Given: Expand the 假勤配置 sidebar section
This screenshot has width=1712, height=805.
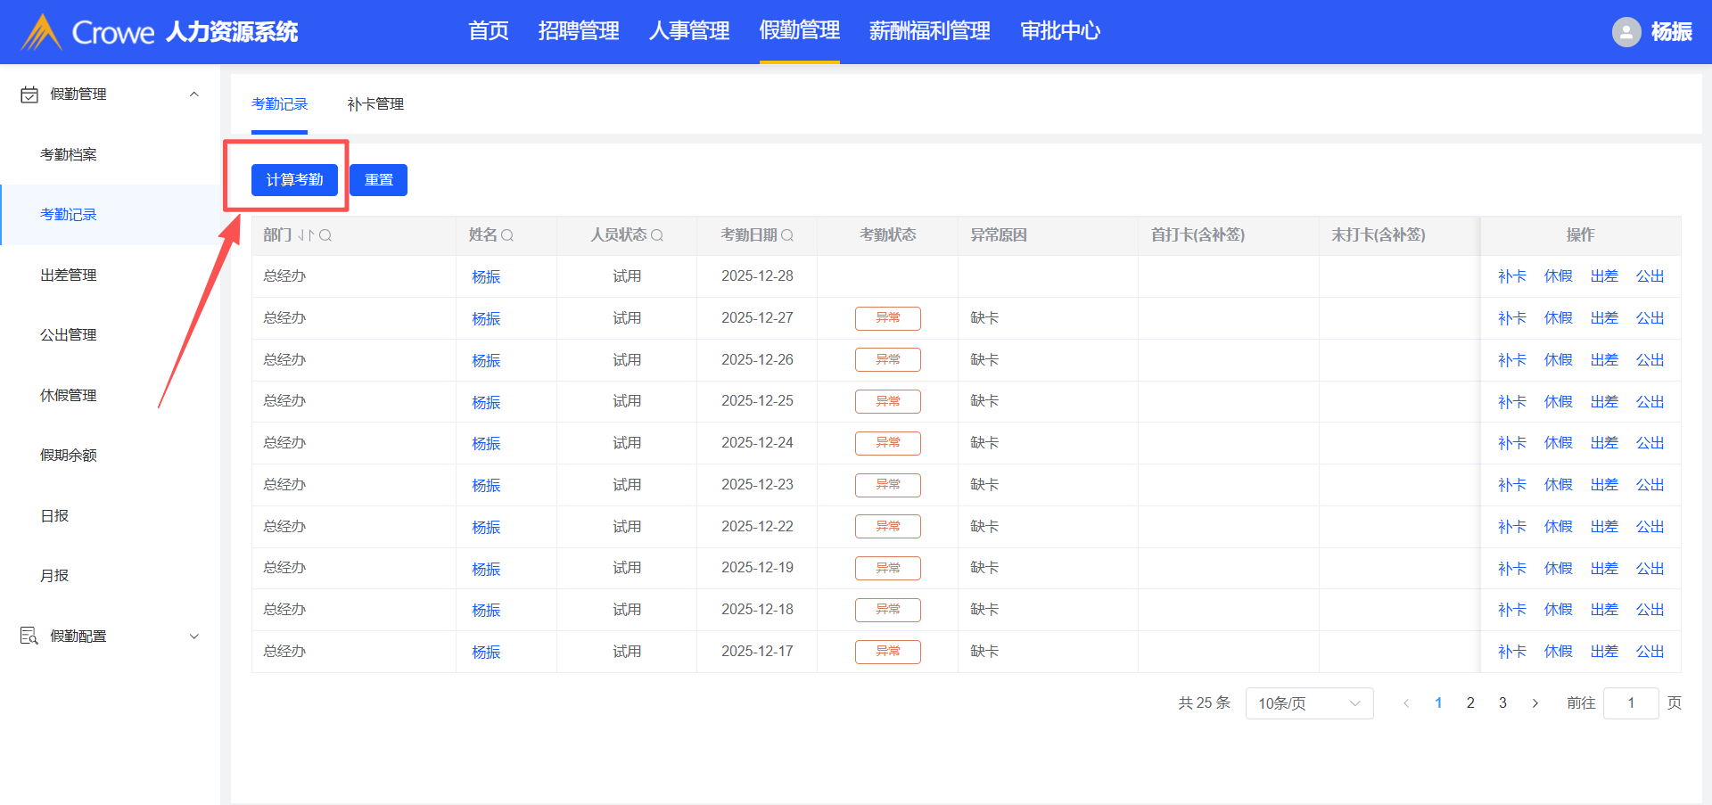Looking at the screenshot, I should tap(193, 637).
